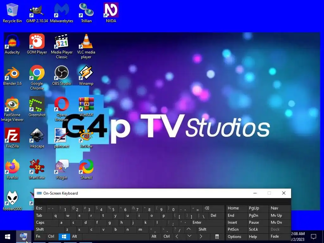Viewport: 324px width, 243px height.
Task: Toggle ScrLk key on On-Screen Keyboard
Action: click(x=257, y=230)
